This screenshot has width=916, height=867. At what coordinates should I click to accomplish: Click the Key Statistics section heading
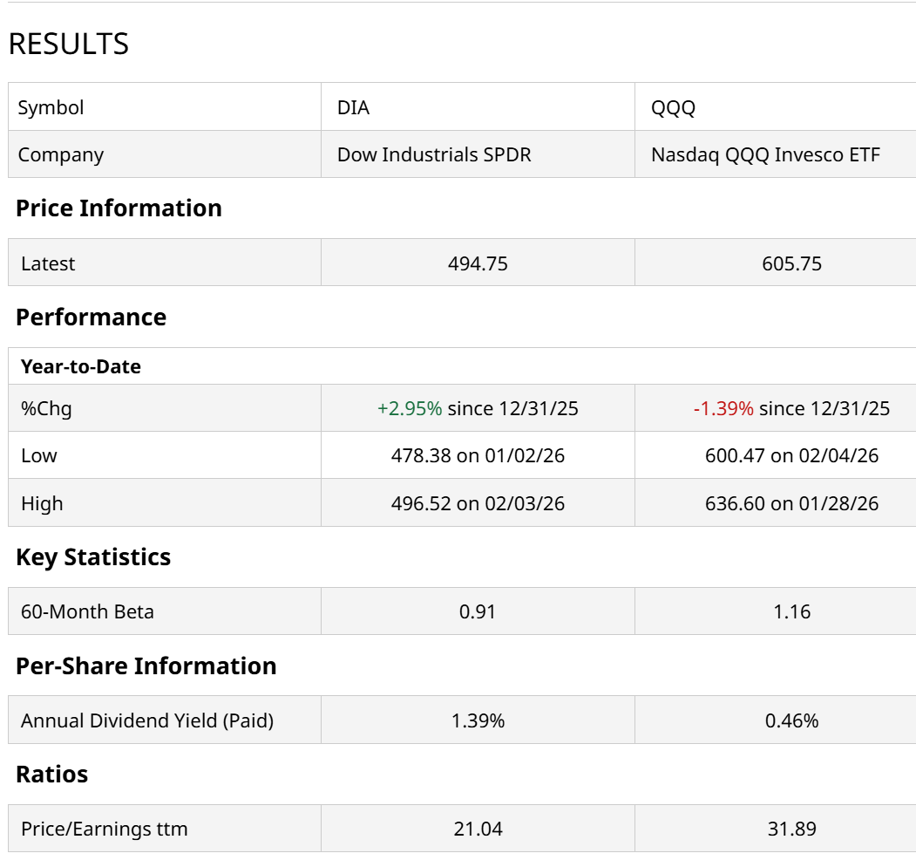coord(93,556)
